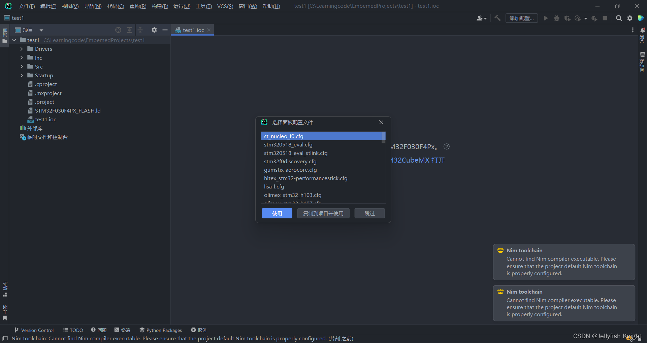Start debugging with the bug icon
The height and width of the screenshot is (343, 647).
556,18
